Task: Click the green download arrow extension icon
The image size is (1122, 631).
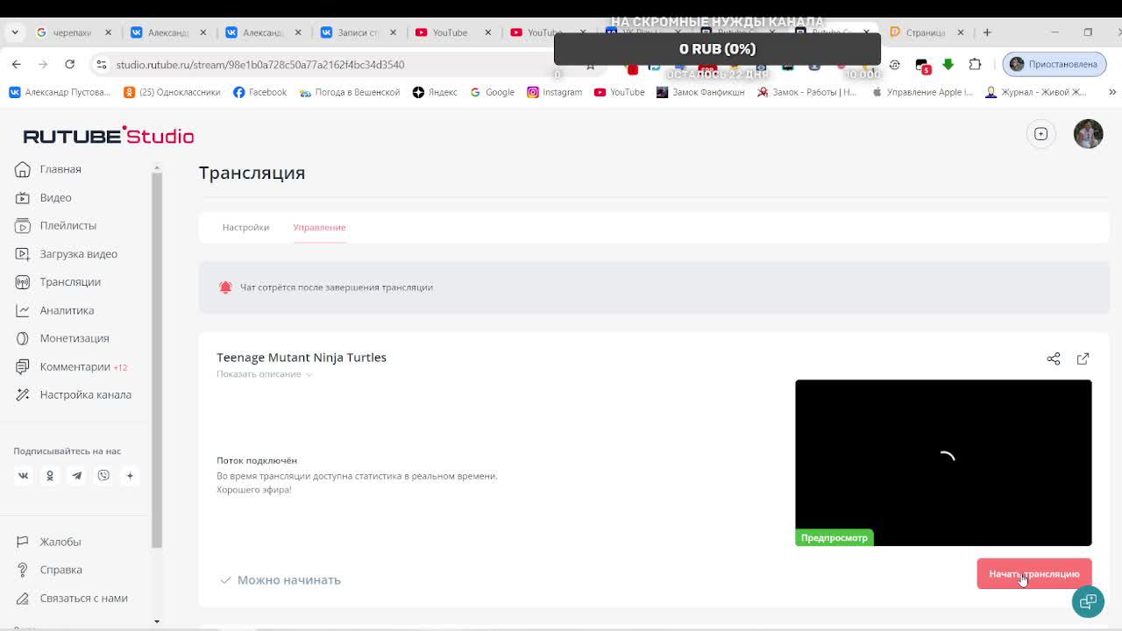Action: [948, 64]
